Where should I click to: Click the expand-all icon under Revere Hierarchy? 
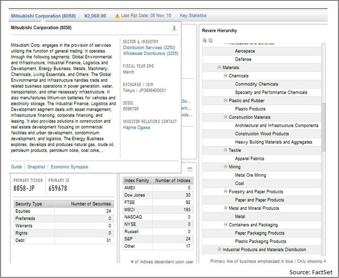coord(204,40)
